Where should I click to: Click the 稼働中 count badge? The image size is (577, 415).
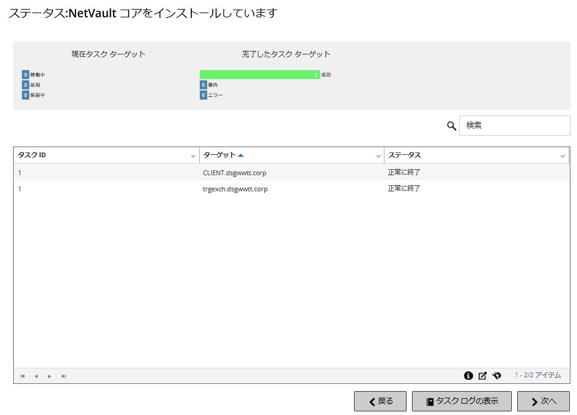click(x=25, y=75)
